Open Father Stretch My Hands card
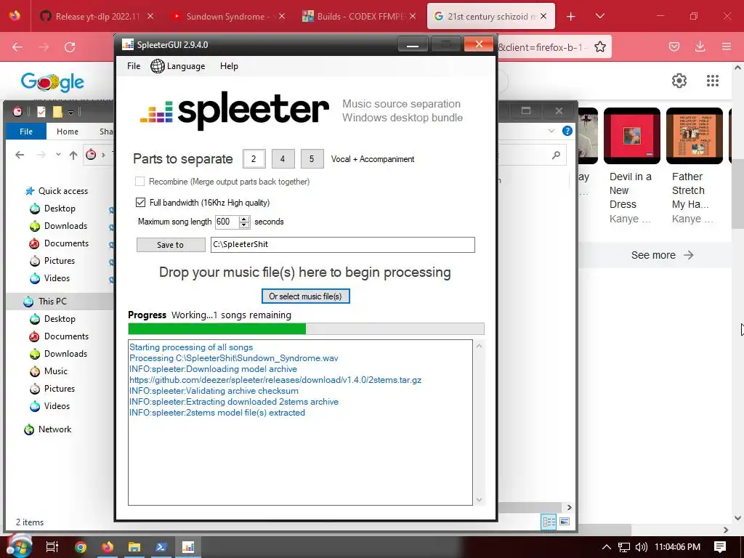Image resolution: width=744 pixels, height=558 pixels. 694,166
